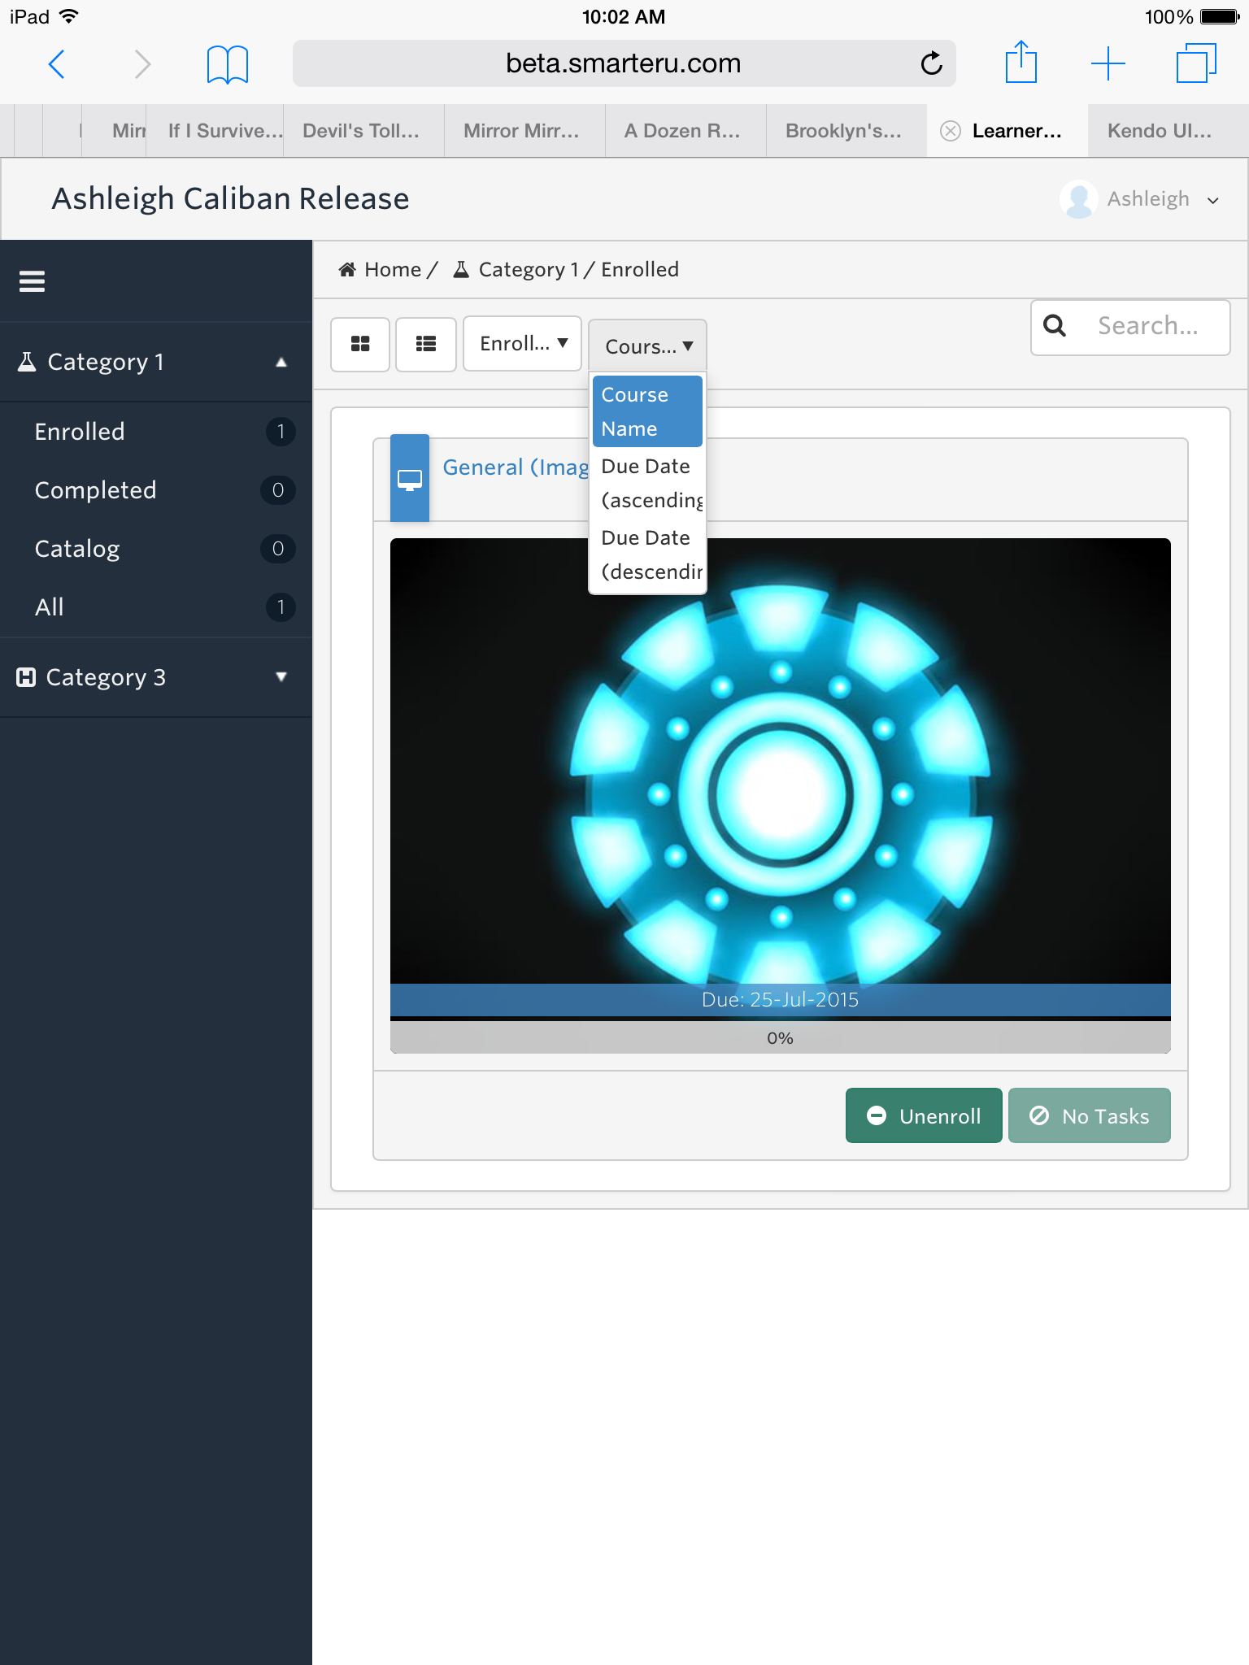Click the monitor icon on course card
This screenshot has width=1249, height=1665.
pyautogui.click(x=410, y=479)
